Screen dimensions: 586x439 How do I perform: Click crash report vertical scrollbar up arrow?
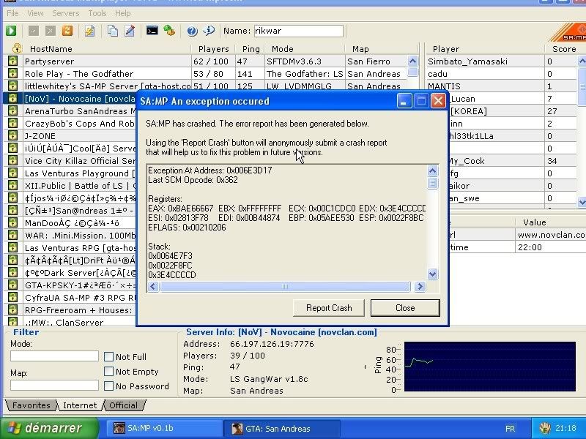(432, 171)
